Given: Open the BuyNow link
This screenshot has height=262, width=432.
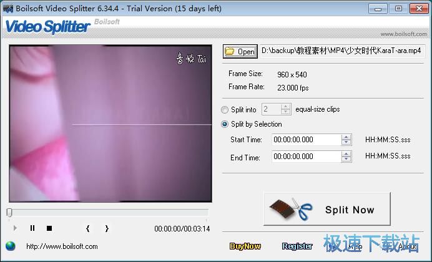Looking at the screenshot, I should click(x=245, y=246).
